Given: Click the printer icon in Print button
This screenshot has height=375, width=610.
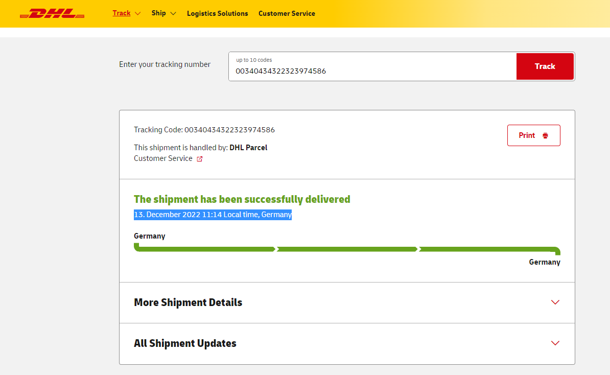Looking at the screenshot, I should pos(545,136).
